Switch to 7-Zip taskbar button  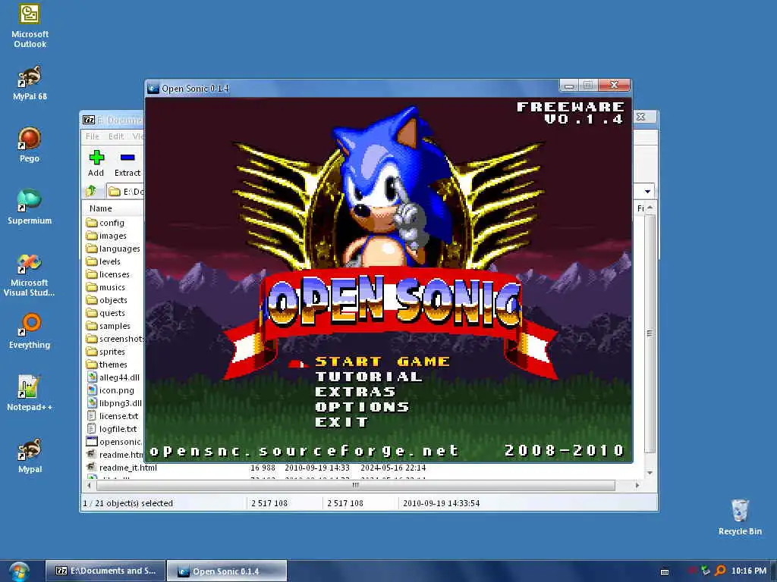click(105, 571)
